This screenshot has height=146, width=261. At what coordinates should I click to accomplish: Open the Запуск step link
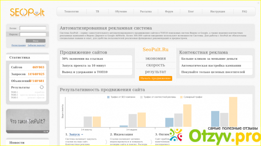[x=74, y=134]
